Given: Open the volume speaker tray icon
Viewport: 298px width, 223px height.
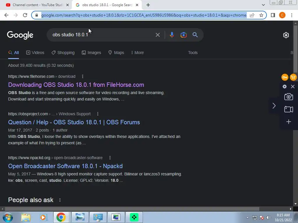Looking at the screenshot, I should [268, 217].
